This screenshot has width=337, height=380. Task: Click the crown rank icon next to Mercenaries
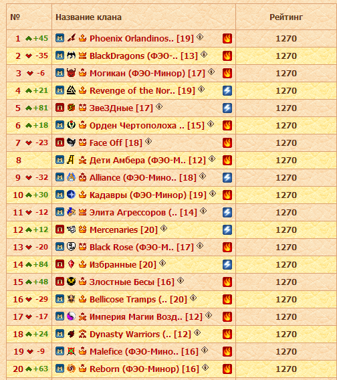click(x=83, y=229)
